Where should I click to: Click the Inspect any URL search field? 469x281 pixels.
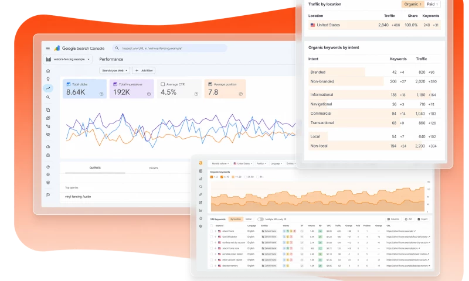click(x=169, y=48)
